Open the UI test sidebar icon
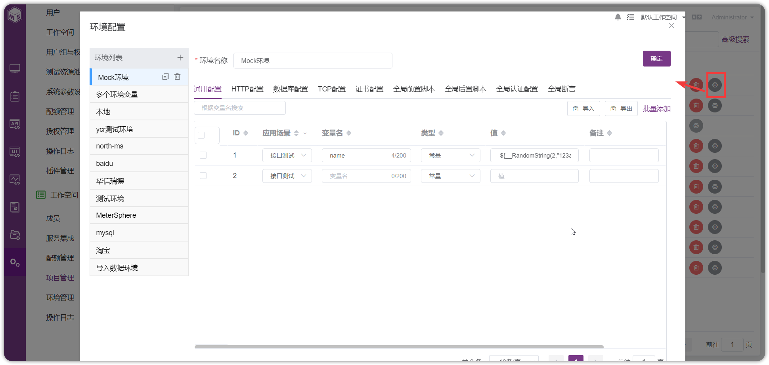The image size is (769, 365). tap(15, 152)
